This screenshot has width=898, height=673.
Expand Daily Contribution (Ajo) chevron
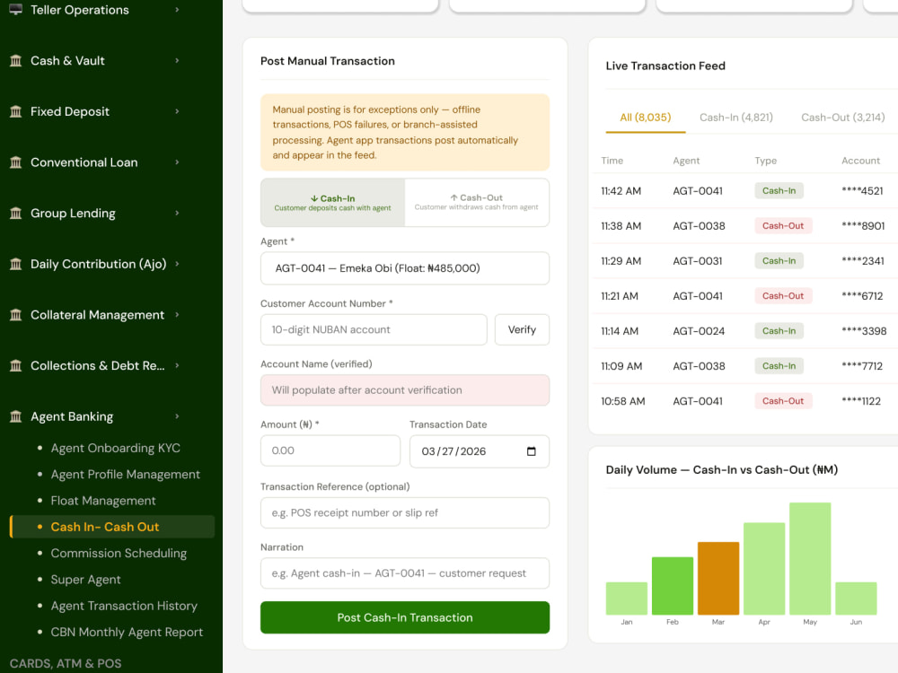point(177,264)
